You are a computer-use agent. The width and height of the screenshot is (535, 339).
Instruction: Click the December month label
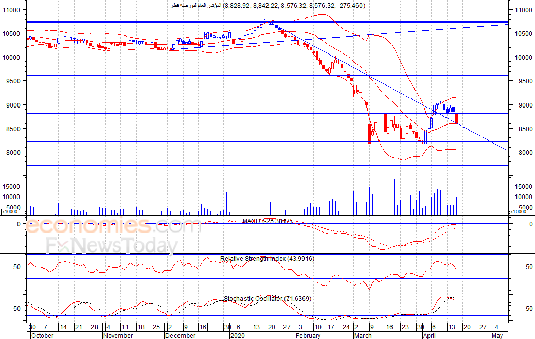pyautogui.click(x=180, y=335)
